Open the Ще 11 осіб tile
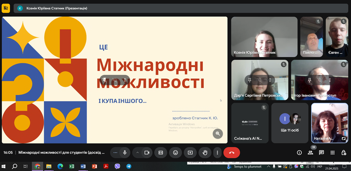 tap(290, 123)
